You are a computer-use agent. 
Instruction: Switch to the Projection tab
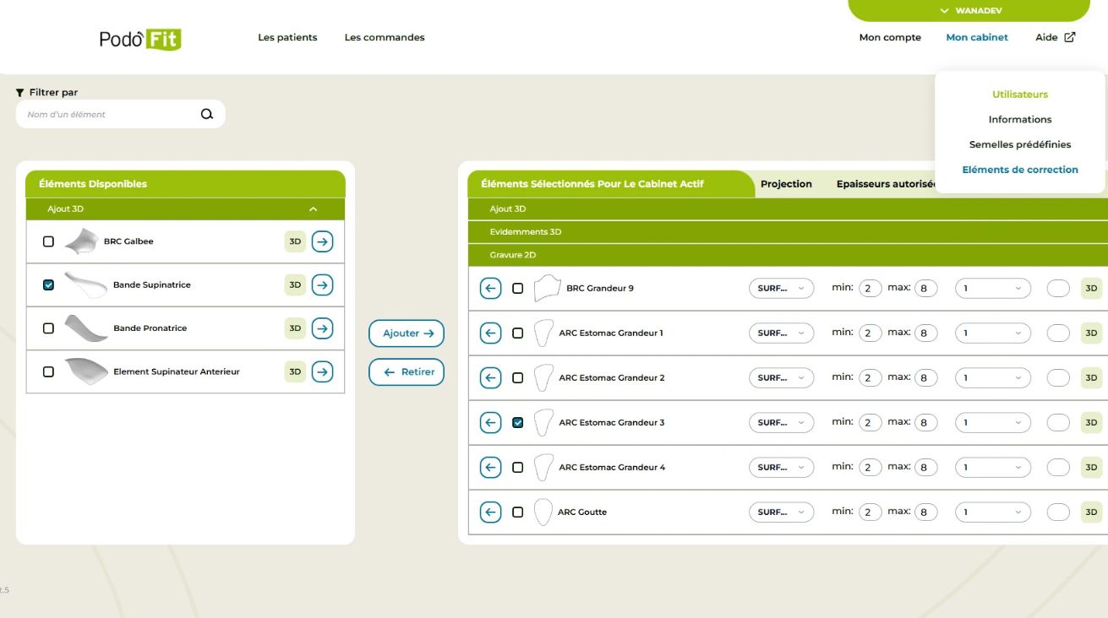point(786,184)
